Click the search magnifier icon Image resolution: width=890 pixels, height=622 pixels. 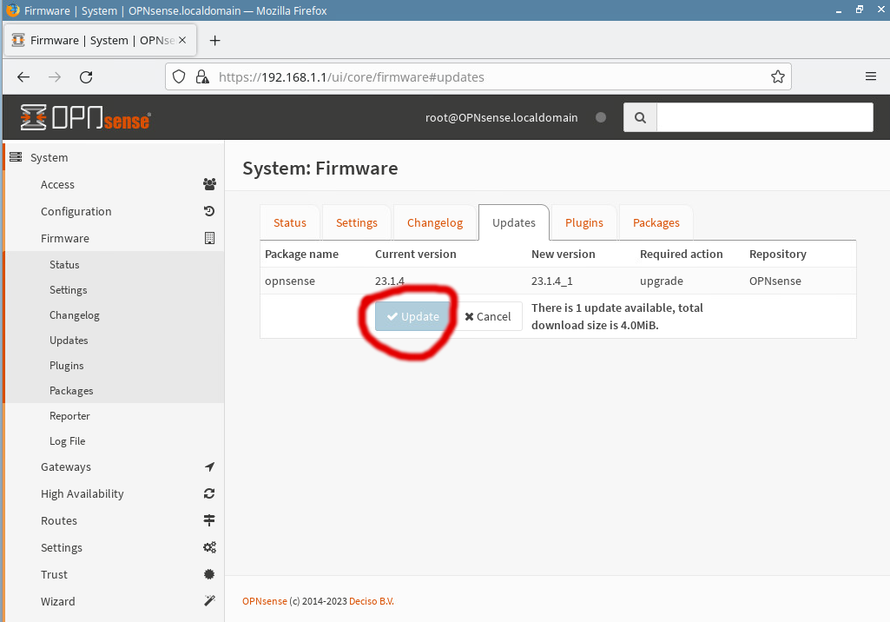tap(640, 117)
